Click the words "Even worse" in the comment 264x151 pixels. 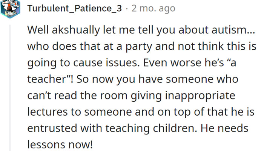(x=166, y=63)
